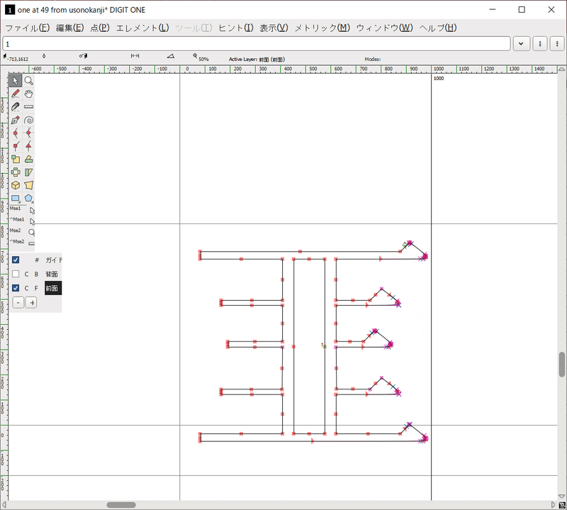Open the 点(P) menu
The height and width of the screenshot is (510, 567).
tap(100, 28)
